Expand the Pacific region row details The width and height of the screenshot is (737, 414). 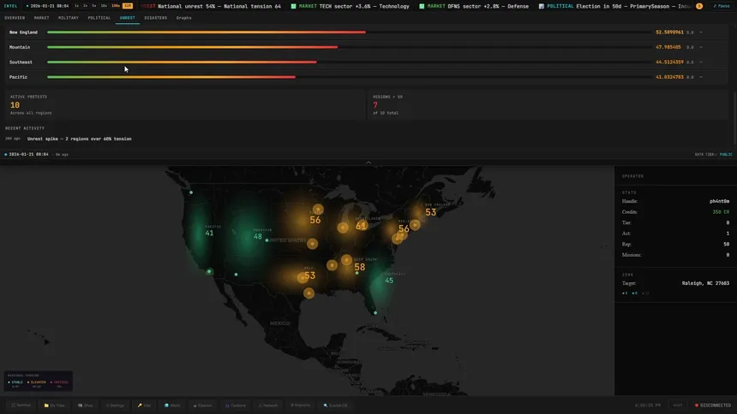point(700,77)
